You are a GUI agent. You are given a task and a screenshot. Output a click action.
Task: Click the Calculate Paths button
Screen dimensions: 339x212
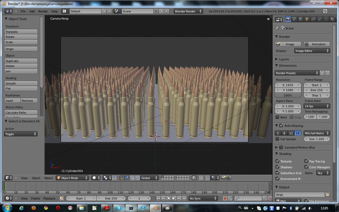click(x=21, y=112)
